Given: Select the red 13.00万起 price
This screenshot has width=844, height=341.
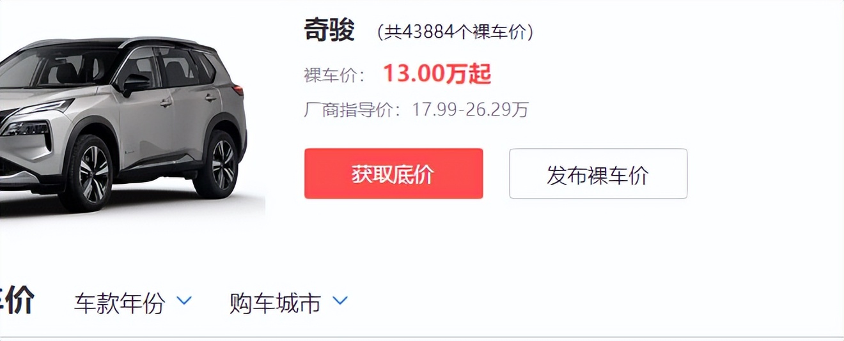Looking at the screenshot, I should tap(437, 74).
